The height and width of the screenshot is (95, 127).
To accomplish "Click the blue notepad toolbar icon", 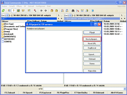I will click(93, 11).
